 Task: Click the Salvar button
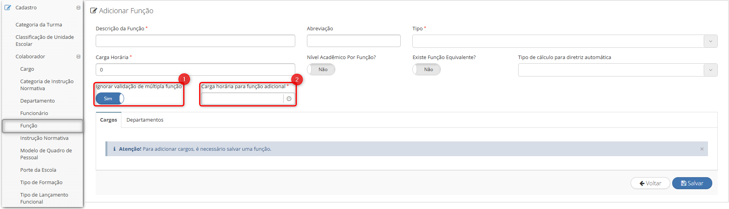[x=692, y=183]
